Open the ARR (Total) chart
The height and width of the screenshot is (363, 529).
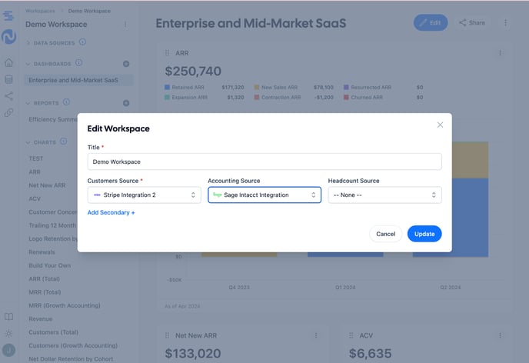[44, 279]
